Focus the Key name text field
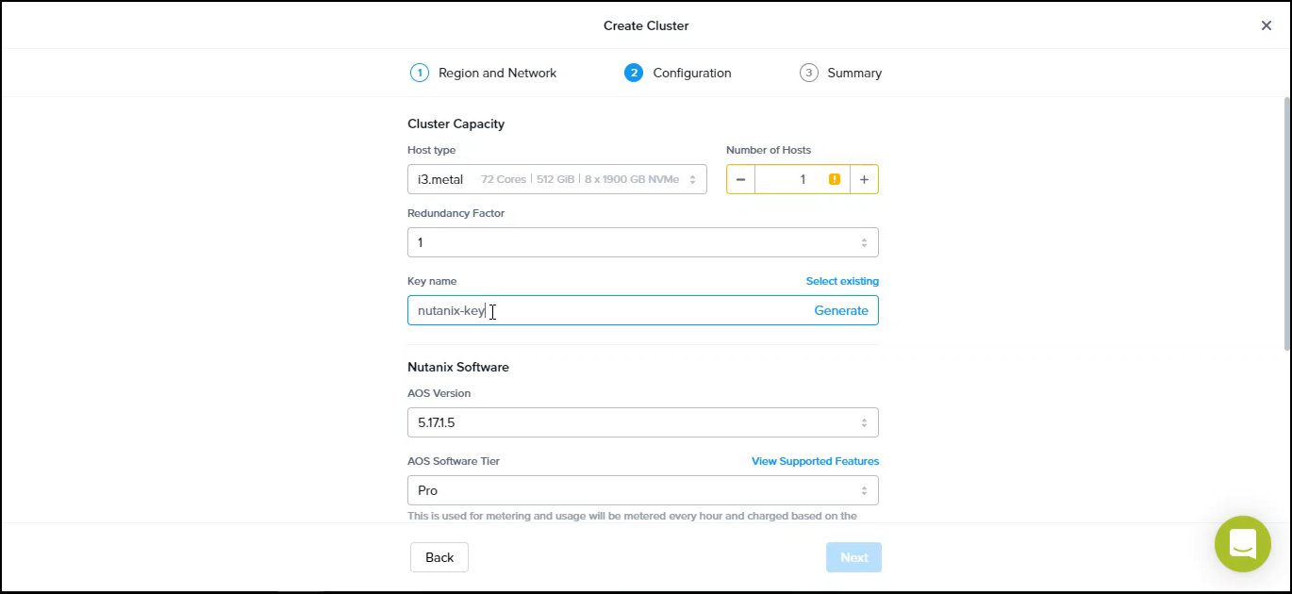 604,310
